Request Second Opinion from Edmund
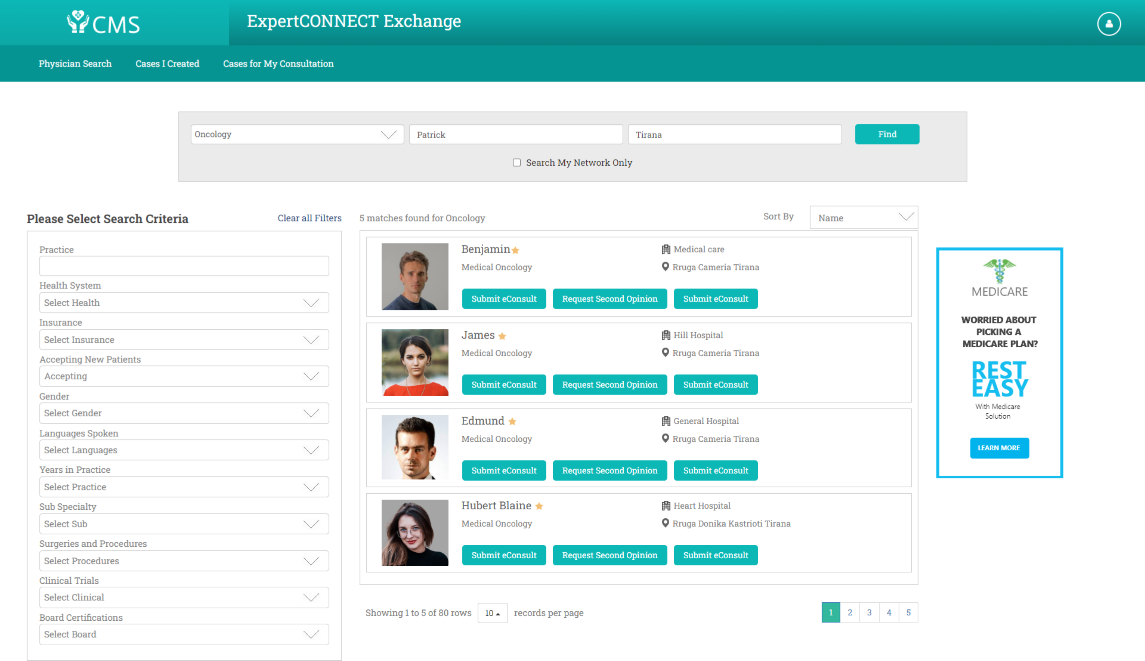This screenshot has height=661, width=1145. (x=610, y=470)
